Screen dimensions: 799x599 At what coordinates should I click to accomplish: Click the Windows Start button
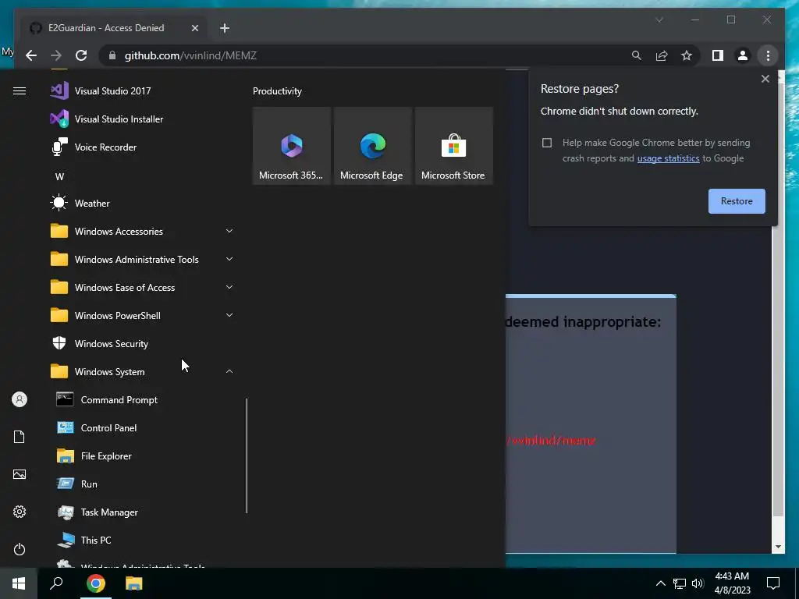pyautogui.click(x=19, y=583)
